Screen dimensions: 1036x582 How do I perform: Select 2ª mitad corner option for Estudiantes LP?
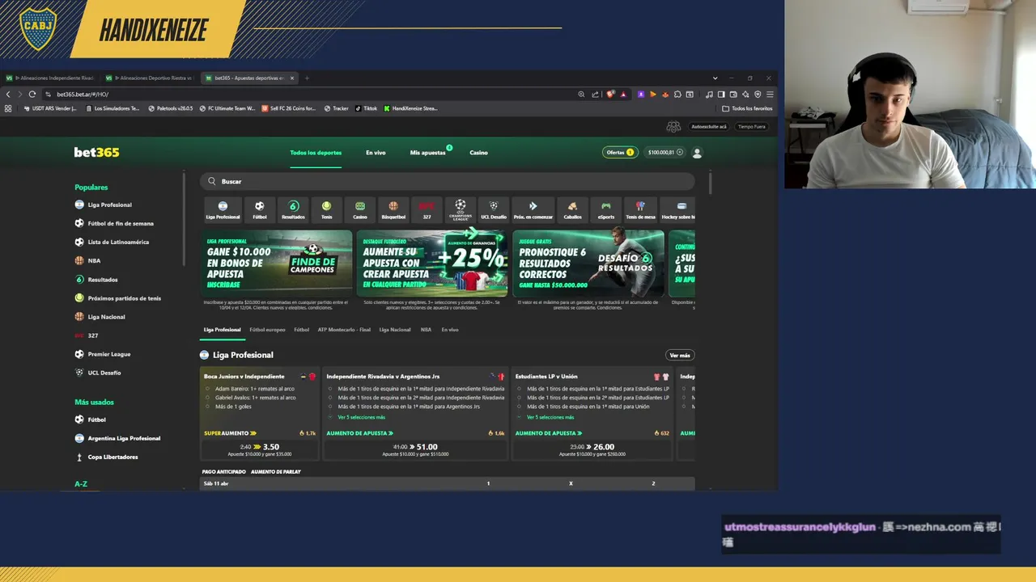tap(592, 398)
